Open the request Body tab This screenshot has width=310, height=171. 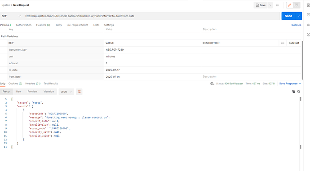59,25
